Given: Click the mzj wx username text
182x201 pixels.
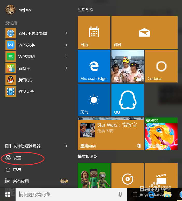Looking at the screenshot, I should pyautogui.click(x=25, y=10).
